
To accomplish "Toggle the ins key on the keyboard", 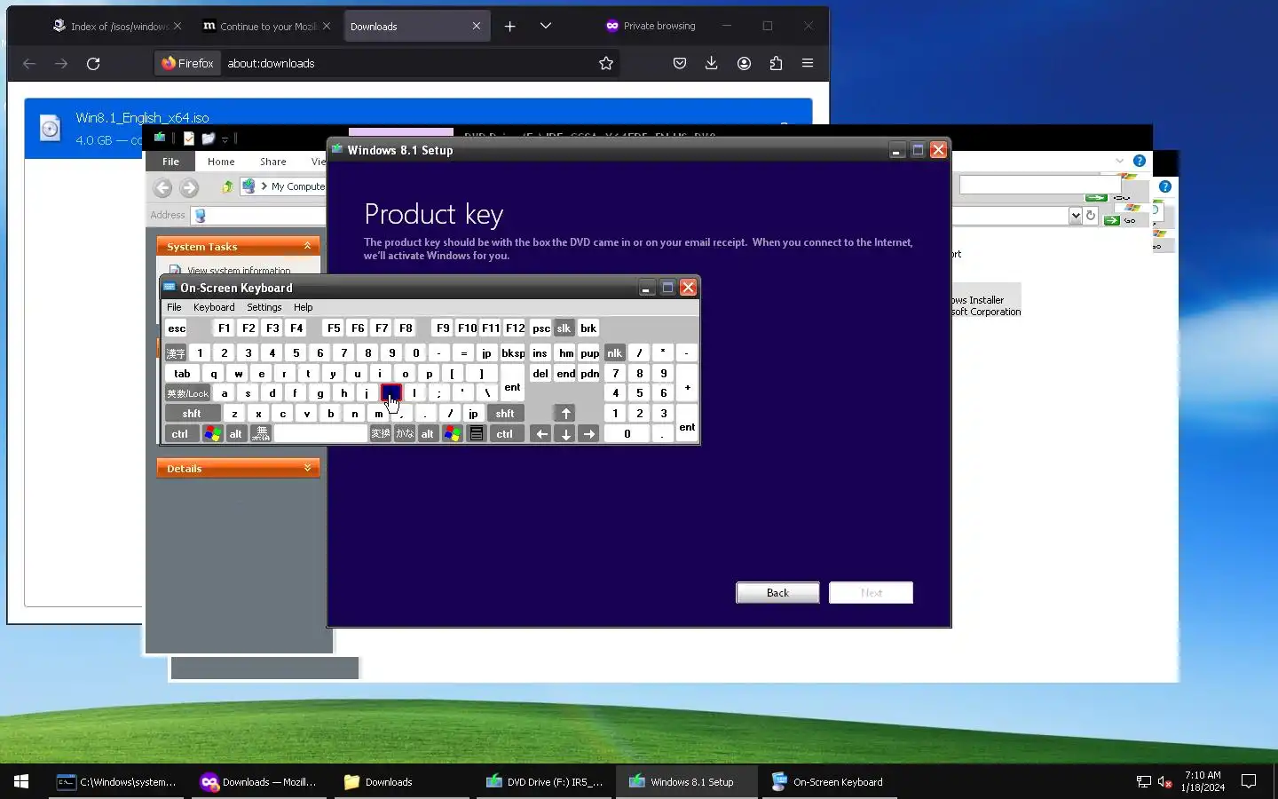I will coord(540,353).
